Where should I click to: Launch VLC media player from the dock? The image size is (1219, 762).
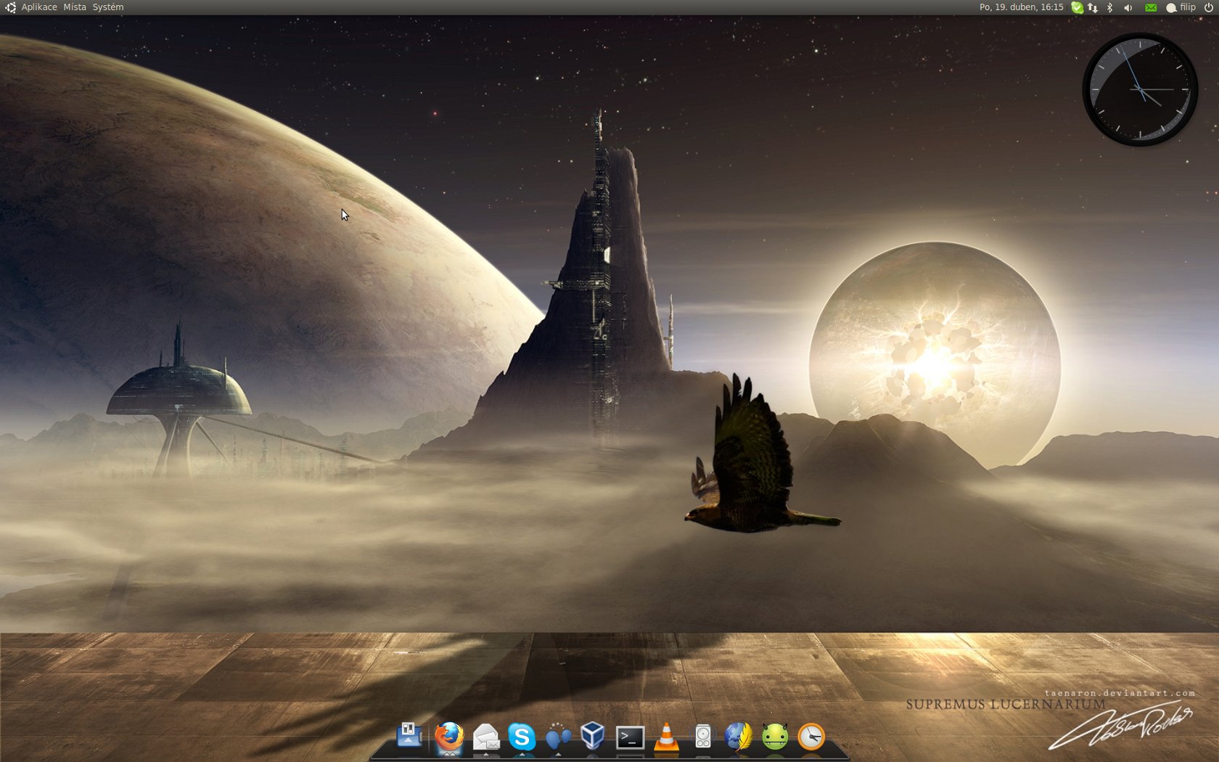pos(666,737)
